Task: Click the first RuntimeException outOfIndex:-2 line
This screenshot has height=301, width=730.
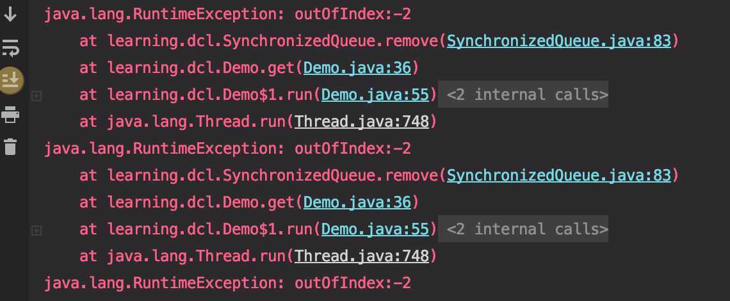Action: click(228, 15)
